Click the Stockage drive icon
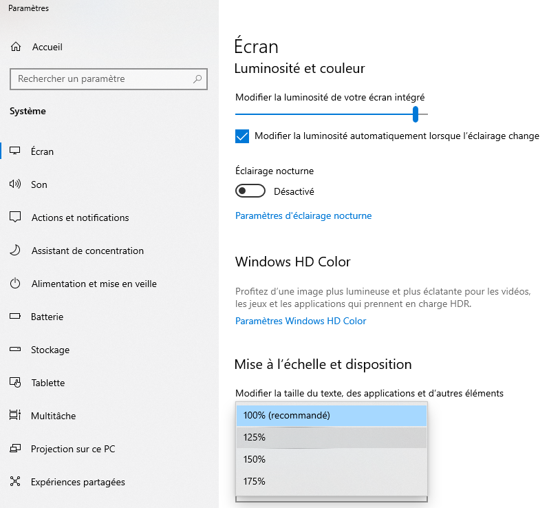 point(15,350)
